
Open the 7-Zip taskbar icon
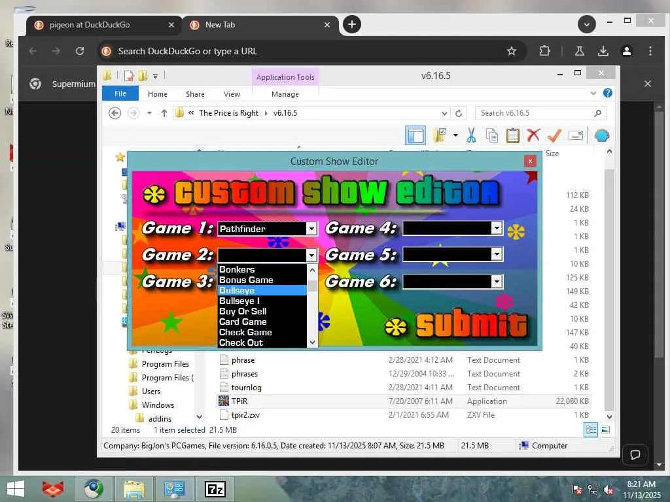coord(215,489)
